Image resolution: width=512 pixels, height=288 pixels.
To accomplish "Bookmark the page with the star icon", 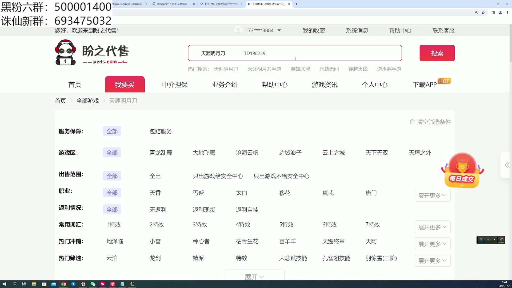I will coord(483,13).
